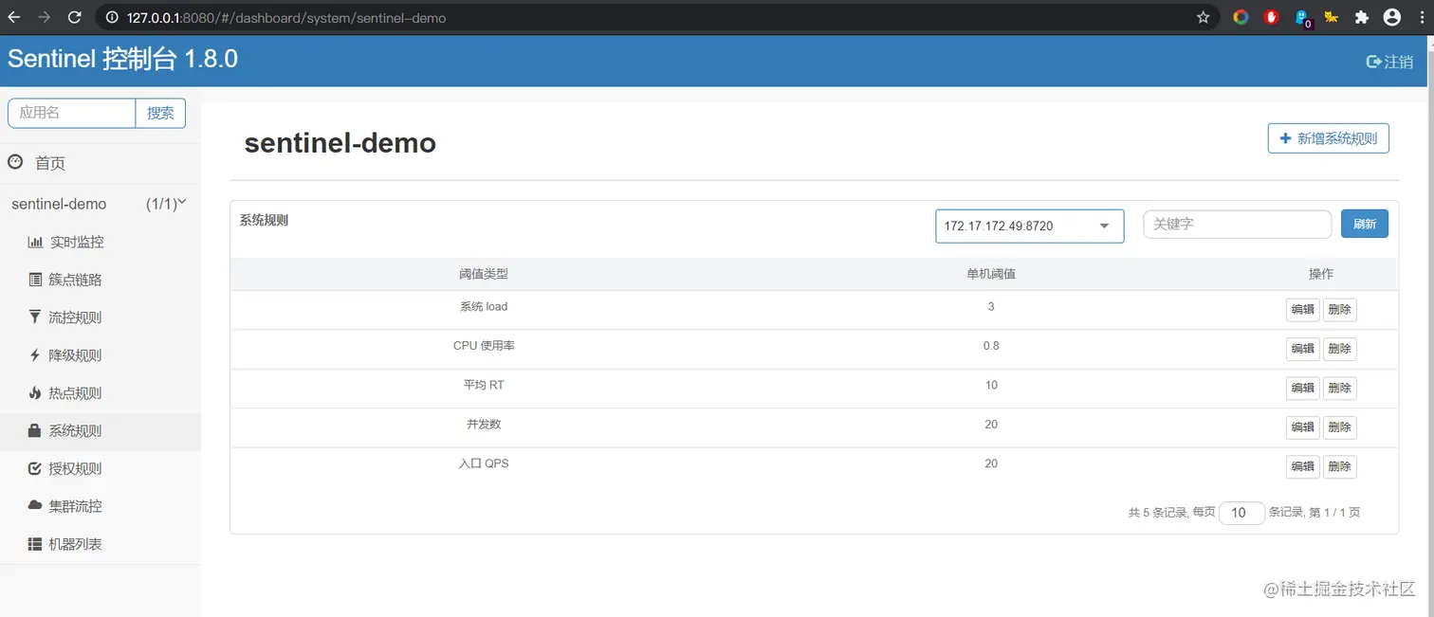Image resolution: width=1434 pixels, height=617 pixels.
Task: Go to 实时监控 menu item
Action: [x=77, y=242]
